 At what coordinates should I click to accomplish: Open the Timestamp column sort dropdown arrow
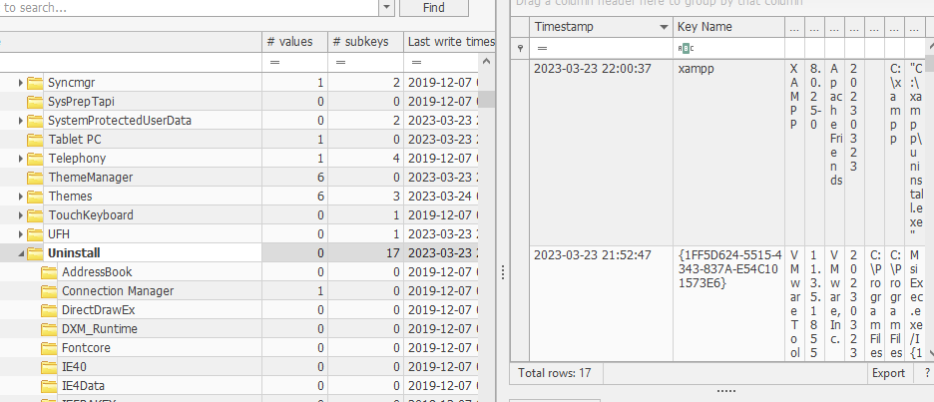(665, 27)
